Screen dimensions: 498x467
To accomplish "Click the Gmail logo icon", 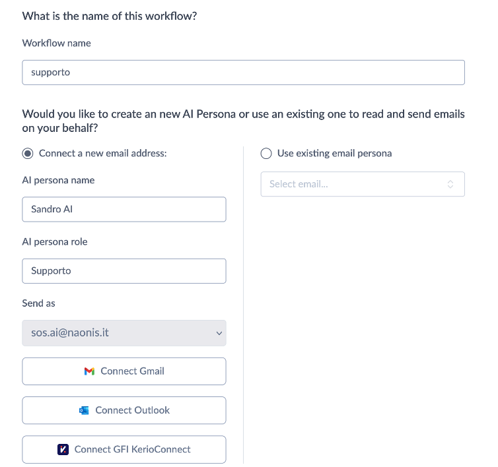I will tap(89, 371).
